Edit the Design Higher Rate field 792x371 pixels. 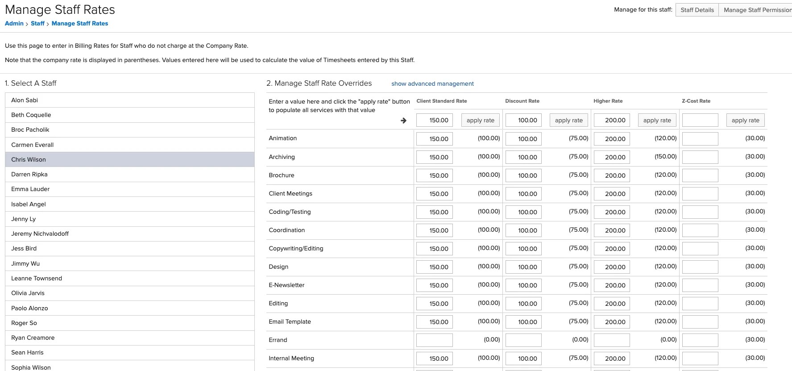click(612, 267)
